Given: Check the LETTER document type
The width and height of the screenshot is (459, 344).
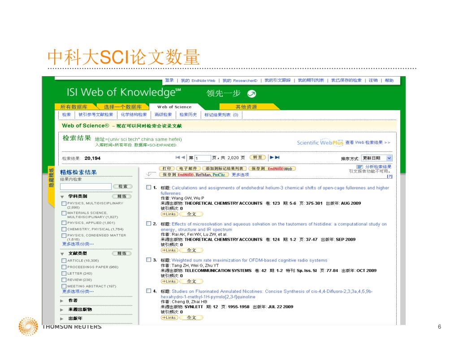Looking at the screenshot, I should click(64, 274).
